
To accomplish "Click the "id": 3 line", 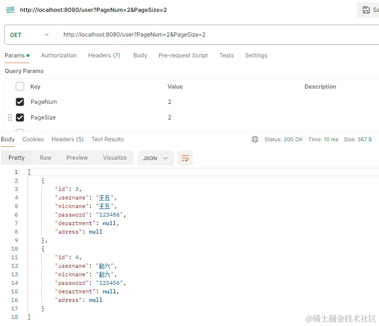I will coord(68,189).
